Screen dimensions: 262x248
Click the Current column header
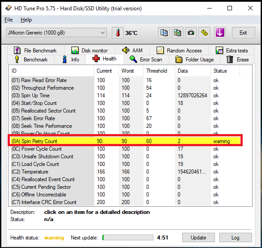(106, 71)
